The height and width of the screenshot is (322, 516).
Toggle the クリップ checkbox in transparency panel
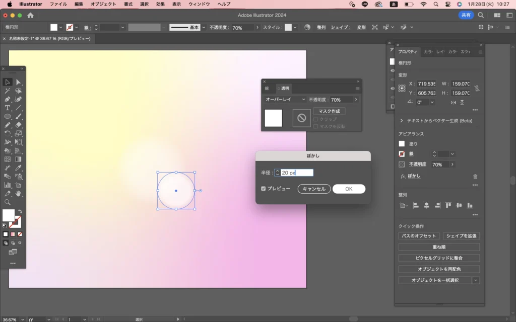point(315,119)
